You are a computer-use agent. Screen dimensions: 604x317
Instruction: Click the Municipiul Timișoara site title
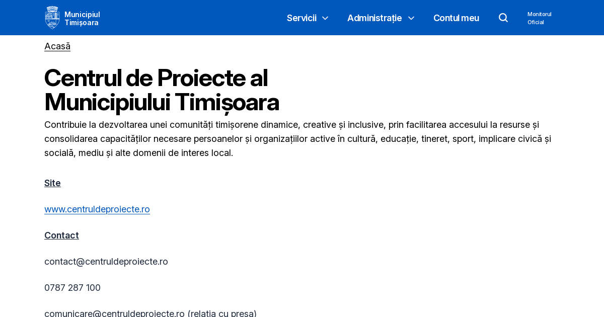point(82,17)
